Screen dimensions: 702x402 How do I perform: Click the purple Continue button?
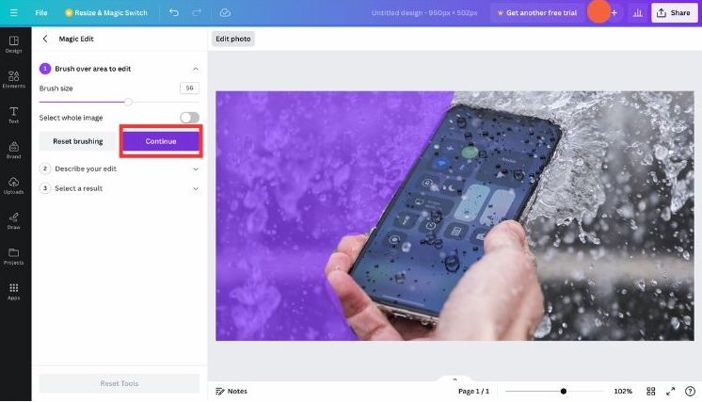click(161, 141)
